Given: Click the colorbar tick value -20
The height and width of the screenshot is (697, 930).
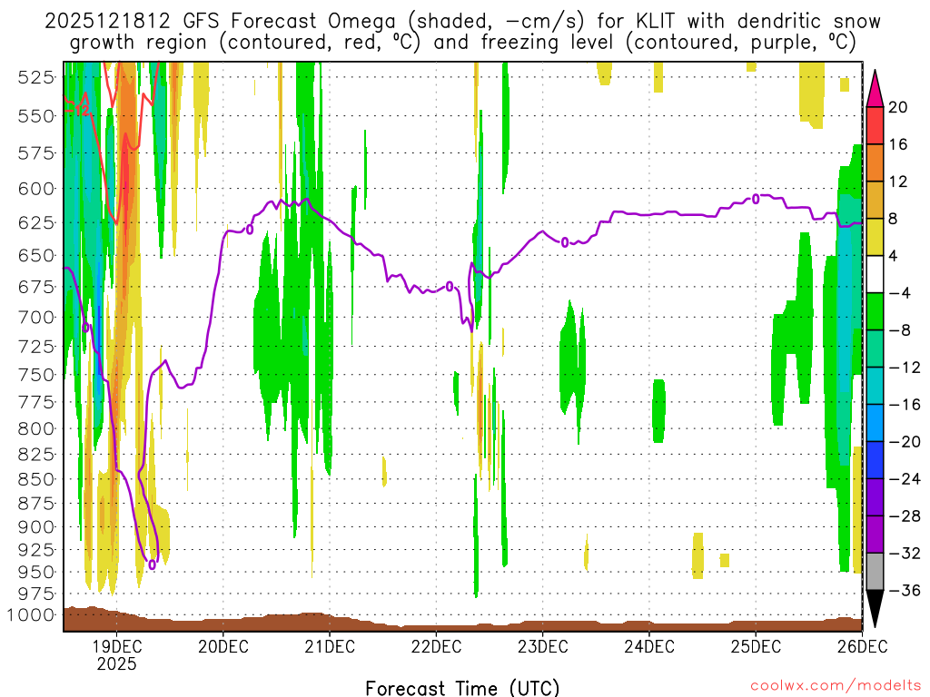Looking at the screenshot, I should coord(905,442).
